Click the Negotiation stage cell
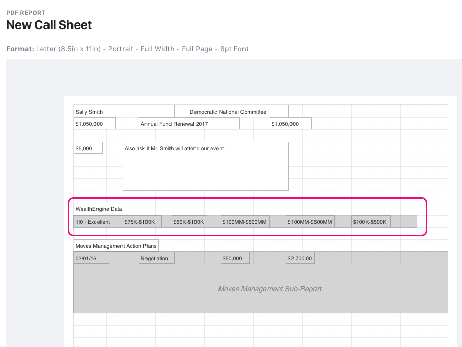Viewport: 462px width, 347px height. [156, 257]
